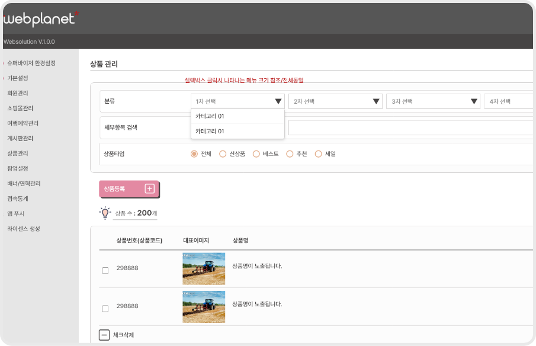Click the minus icon next to 체크삭제
Viewport: 536px width, 346px height.
[x=104, y=335]
